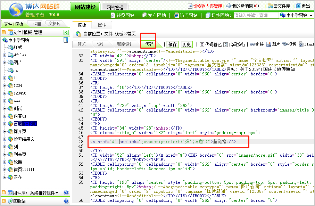The image size is (315, 206).
Task: Click help icon beside 回收站
Action: coord(66,201)
